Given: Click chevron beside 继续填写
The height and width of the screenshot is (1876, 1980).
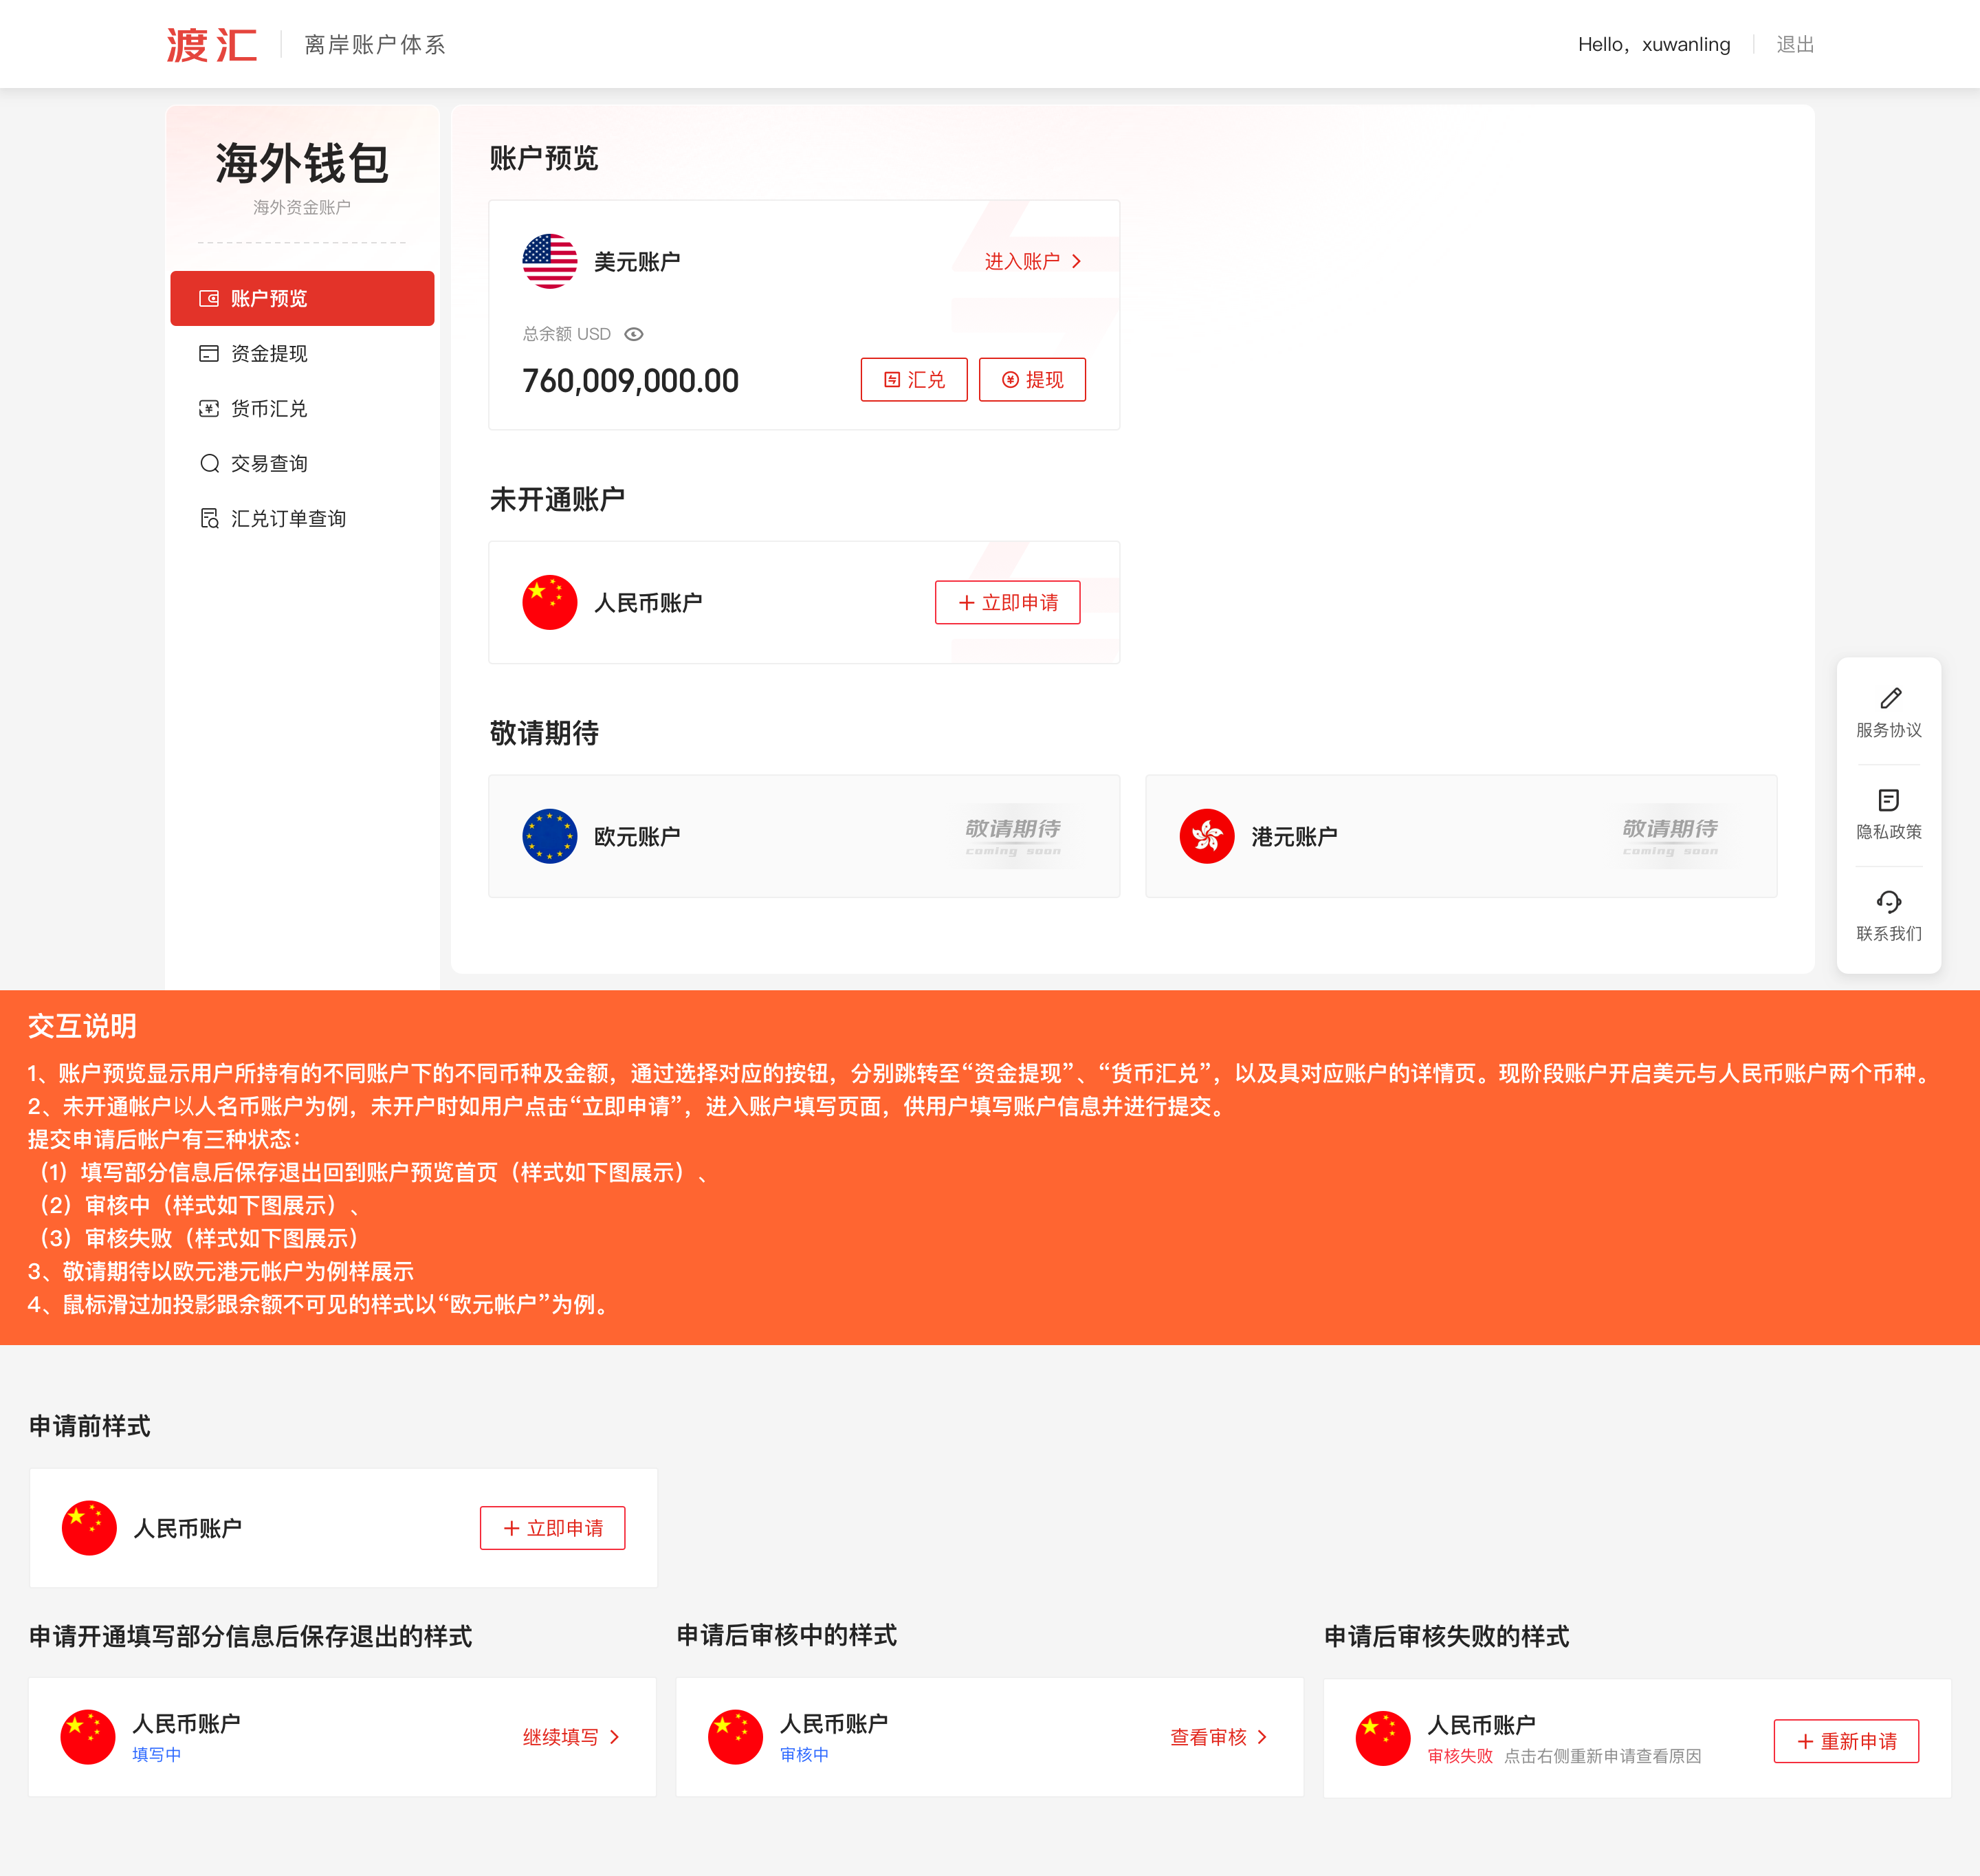Looking at the screenshot, I should 615,1737.
